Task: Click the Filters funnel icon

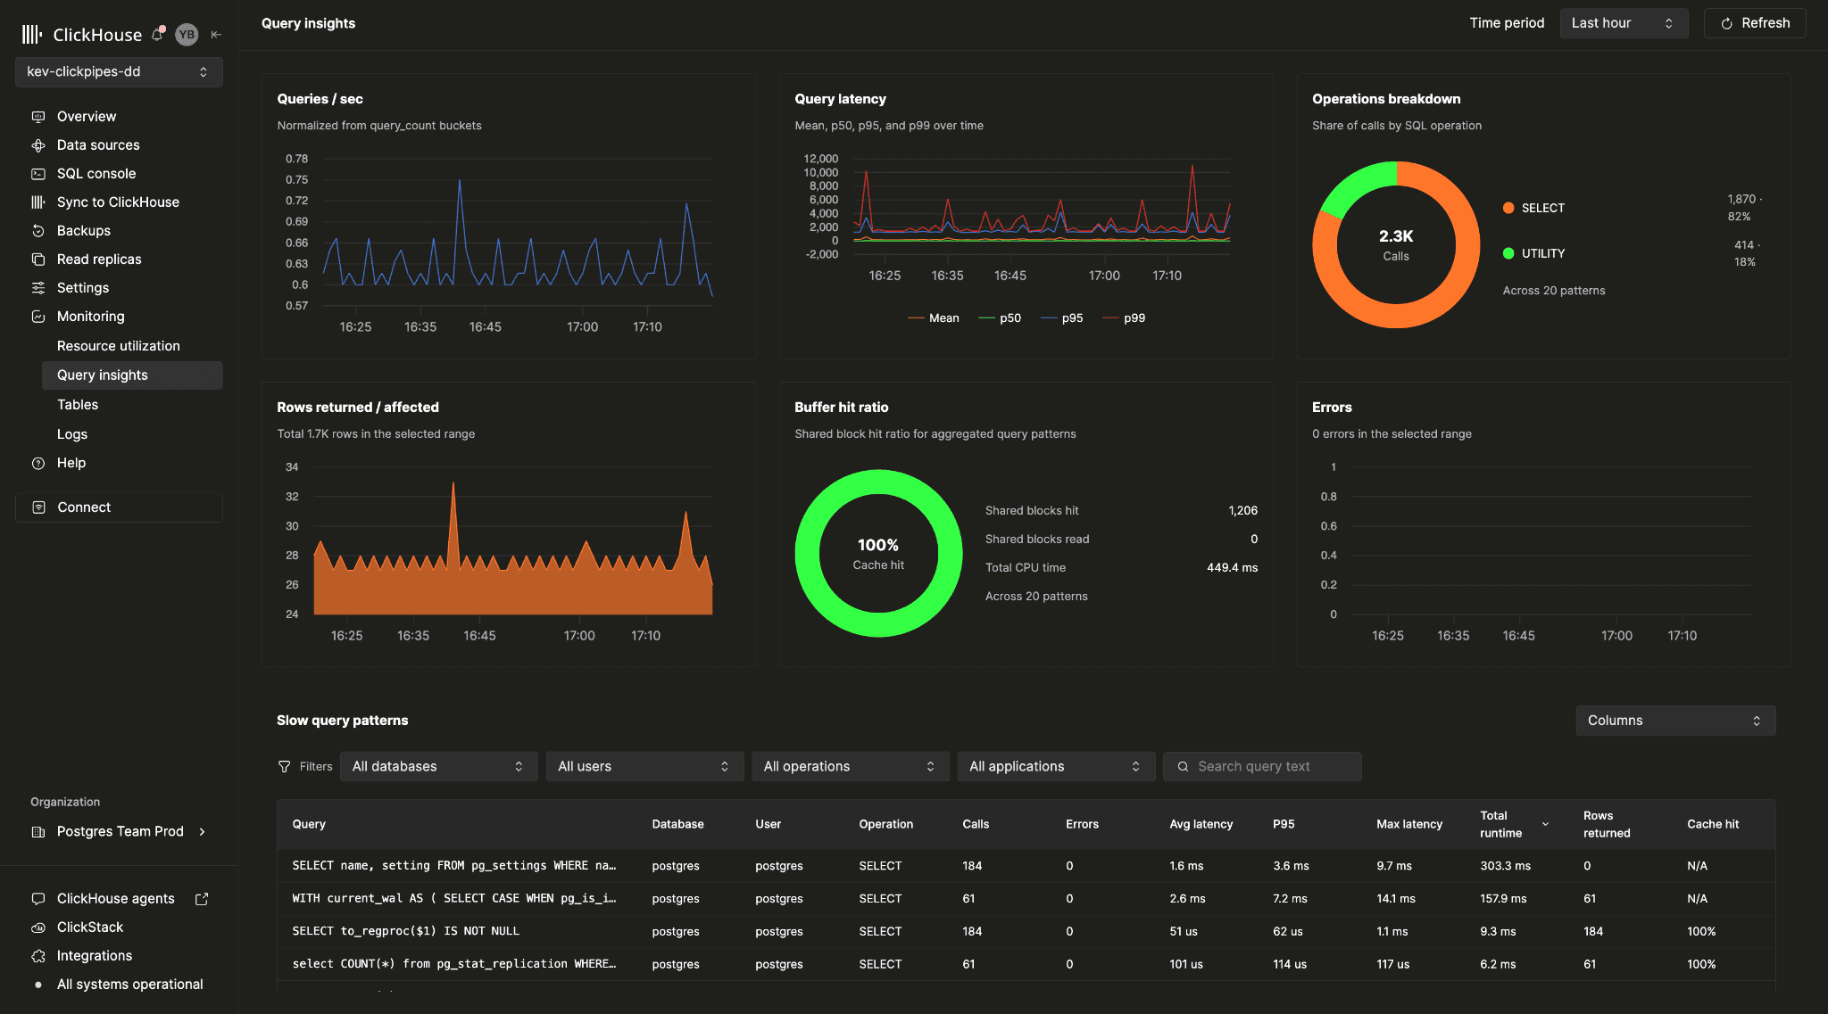Action: point(285,767)
